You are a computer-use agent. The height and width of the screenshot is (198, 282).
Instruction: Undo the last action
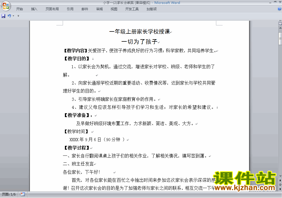9,16
